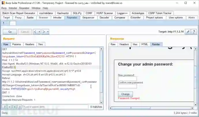Open the Scanner tab
199x117 pixels.
point(43,18)
